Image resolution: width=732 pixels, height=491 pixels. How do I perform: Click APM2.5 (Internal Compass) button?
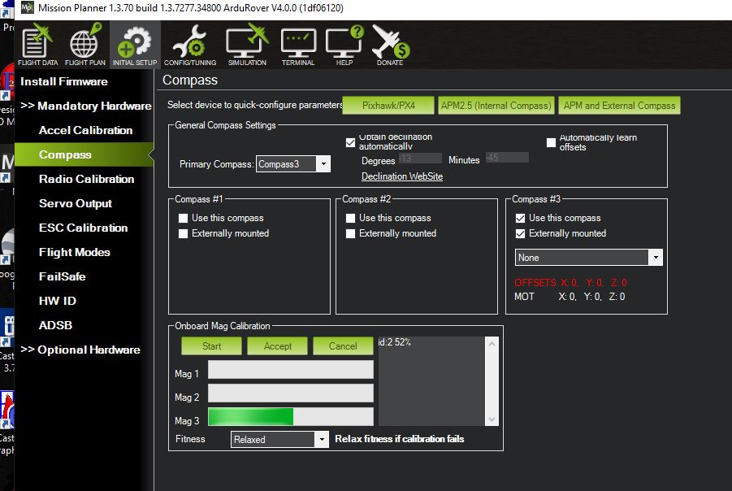point(496,106)
